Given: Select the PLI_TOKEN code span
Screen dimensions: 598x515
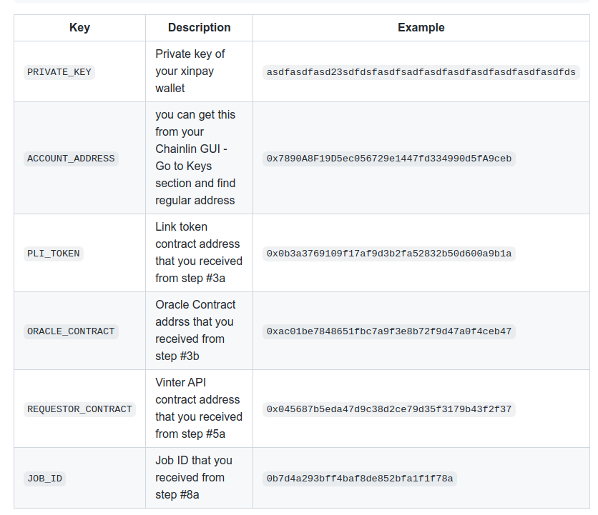Looking at the screenshot, I should pos(53,253).
